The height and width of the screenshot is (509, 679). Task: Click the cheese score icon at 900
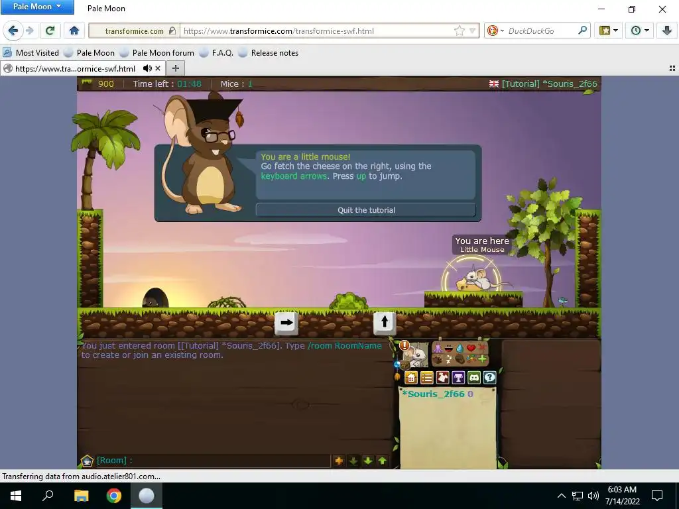point(87,84)
